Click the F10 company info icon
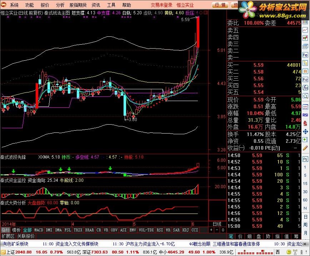 pos(305,55)
